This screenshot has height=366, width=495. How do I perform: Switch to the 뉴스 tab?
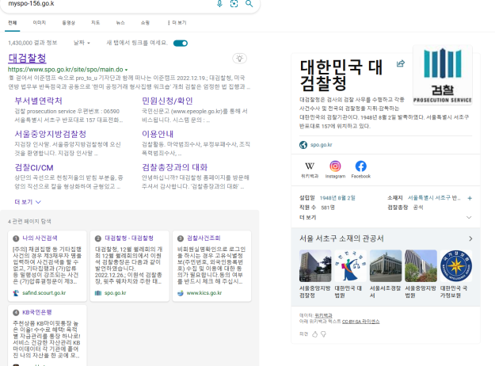pos(120,23)
